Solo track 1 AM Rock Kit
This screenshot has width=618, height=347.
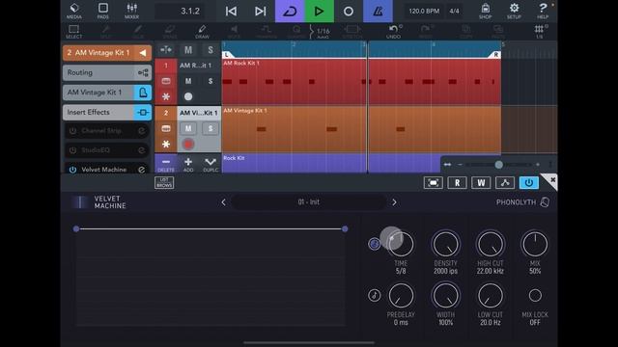point(211,81)
